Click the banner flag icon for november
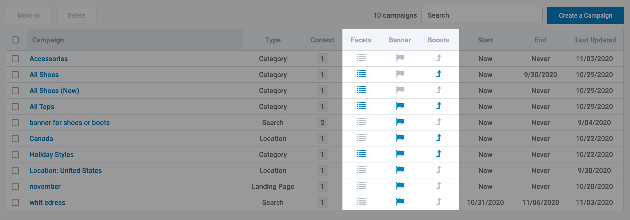 (400, 186)
